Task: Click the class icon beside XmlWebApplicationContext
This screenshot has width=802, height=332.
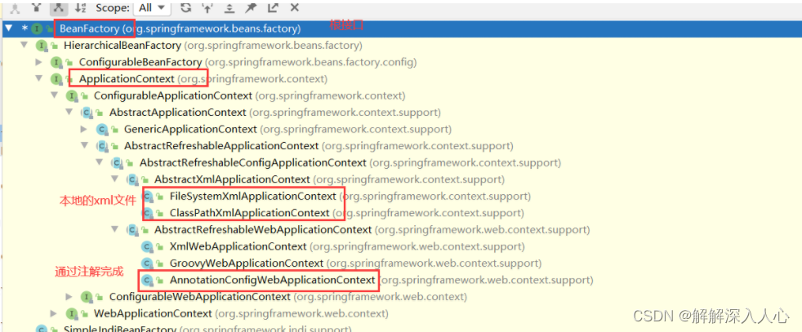Action: tap(148, 246)
